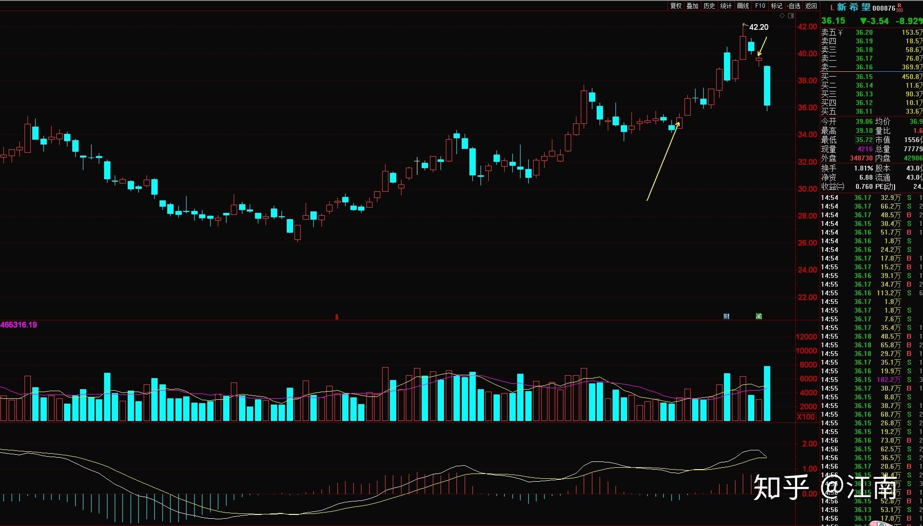Select the 画线 drawing tools
The height and width of the screenshot is (526, 923).
click(x=743, y=6)
